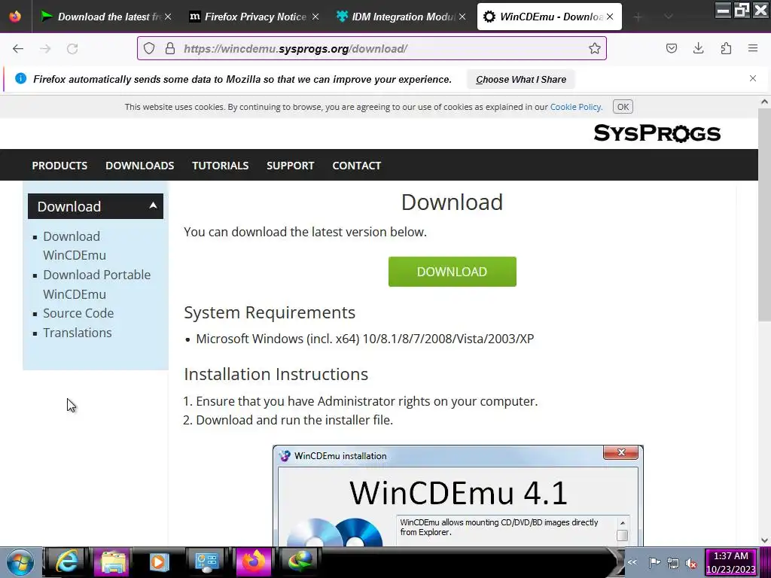This screenshot has height=578, width=771.
Task: Bookmark this page with the star icon
Action: click(x=595, y=48)
